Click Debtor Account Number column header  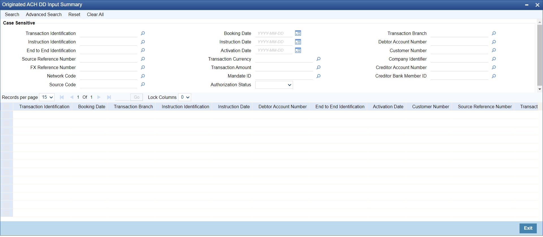[283, 107]
